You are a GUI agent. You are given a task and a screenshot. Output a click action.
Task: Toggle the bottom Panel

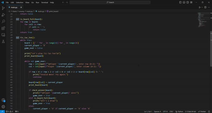(184, 3)
